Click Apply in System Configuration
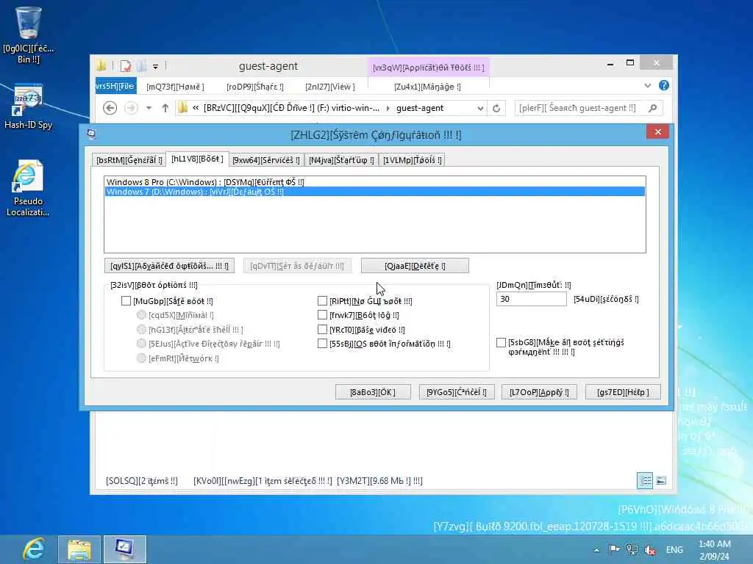The height and width of the screenshot is (564, 753). 539,392
